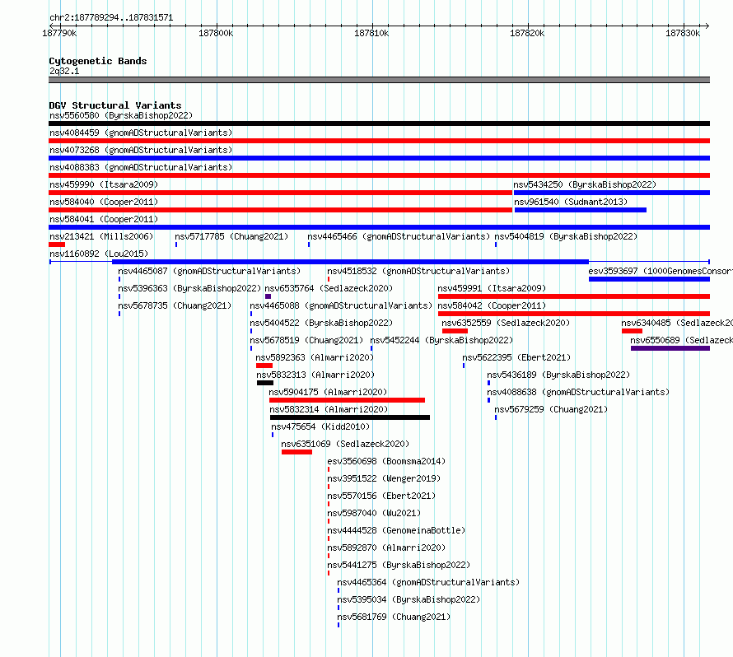Viewport: 733px width, 657px height.
Task: Click the nsv213421 (Mills2006) label
Action: click(101, 236)
